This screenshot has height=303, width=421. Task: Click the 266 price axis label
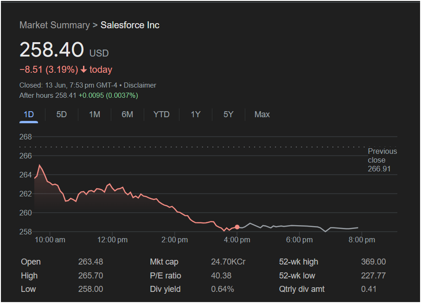[x=26, y=156]
